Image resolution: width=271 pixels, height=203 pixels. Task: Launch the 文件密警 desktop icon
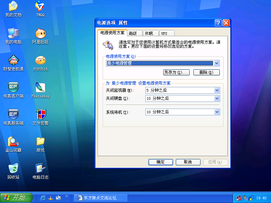[40, 115]
